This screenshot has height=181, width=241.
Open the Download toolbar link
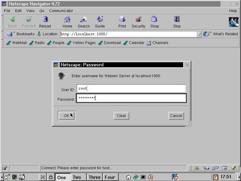click(x=109, y=43)
